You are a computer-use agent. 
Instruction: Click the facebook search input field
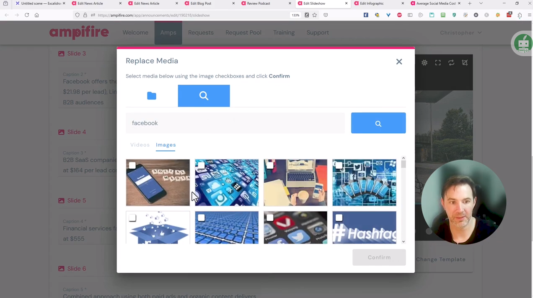235,123
